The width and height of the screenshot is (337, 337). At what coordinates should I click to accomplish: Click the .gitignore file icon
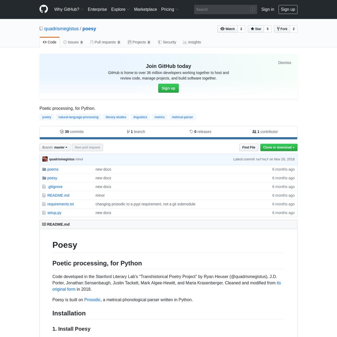click(x=44, y=187)
